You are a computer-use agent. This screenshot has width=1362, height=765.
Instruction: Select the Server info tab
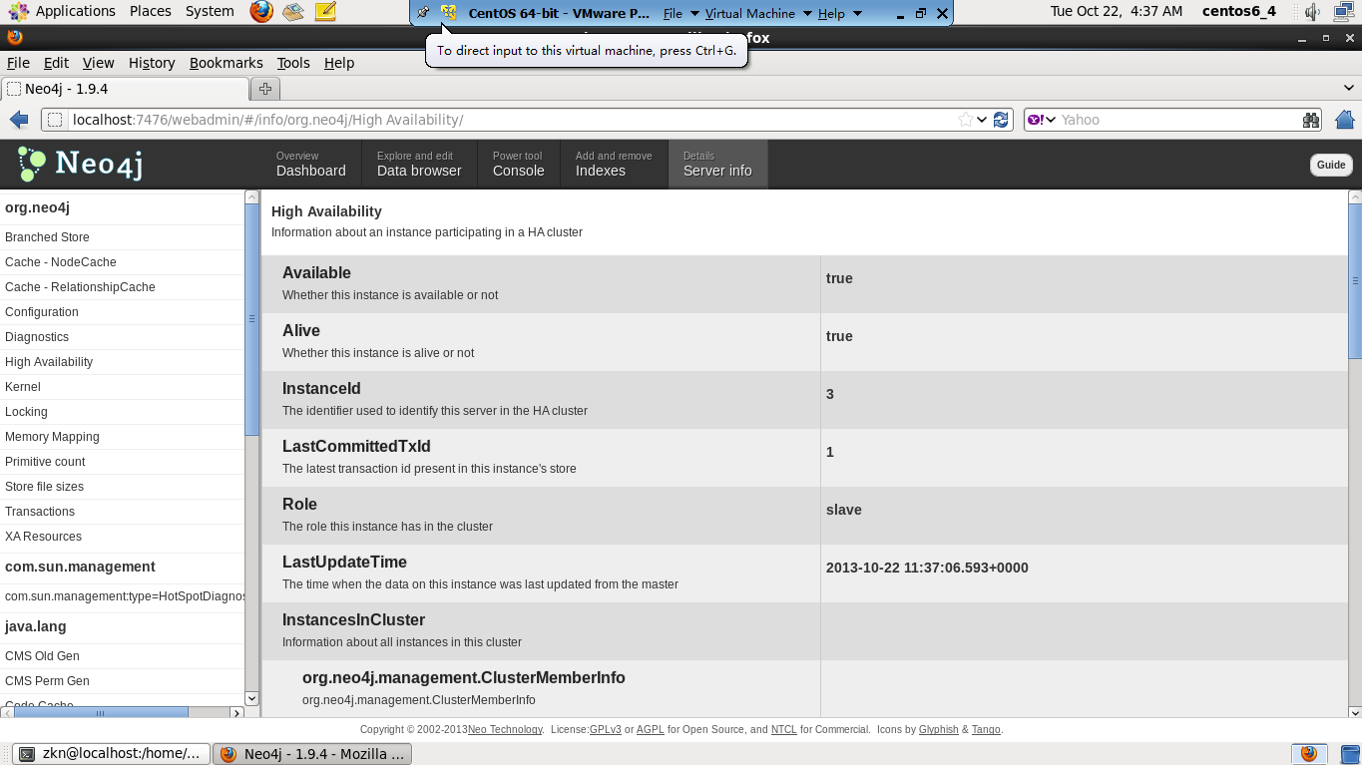[717, 164]
